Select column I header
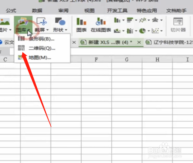The height and width of the screenshot is (163, 193). pyautogui.click(x=183, y=60)
